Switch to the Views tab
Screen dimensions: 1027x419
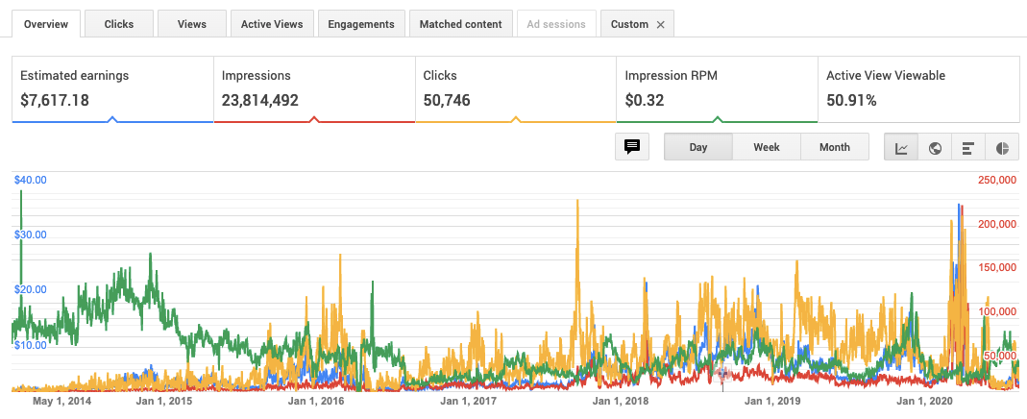click(x=191, y=24)
